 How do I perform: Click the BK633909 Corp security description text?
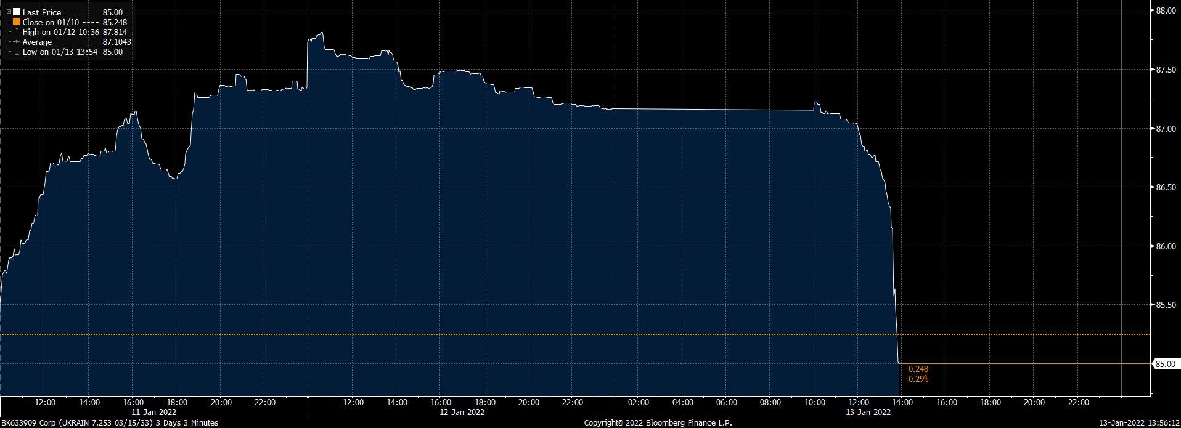[x=110, y=423]
